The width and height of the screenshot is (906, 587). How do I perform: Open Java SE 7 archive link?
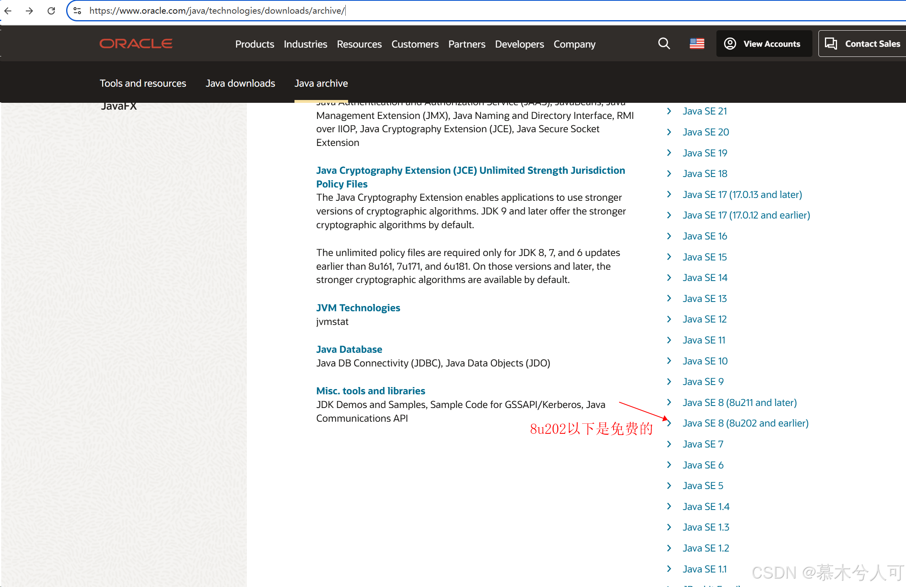tap(703, 444)
